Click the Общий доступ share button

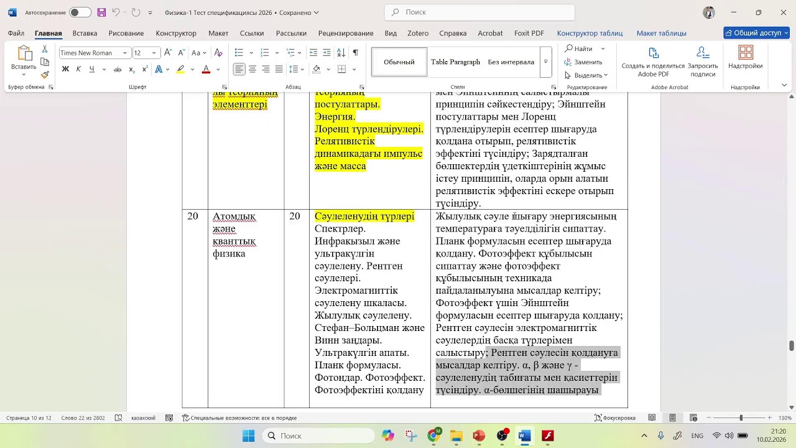(x=756, y=33)
